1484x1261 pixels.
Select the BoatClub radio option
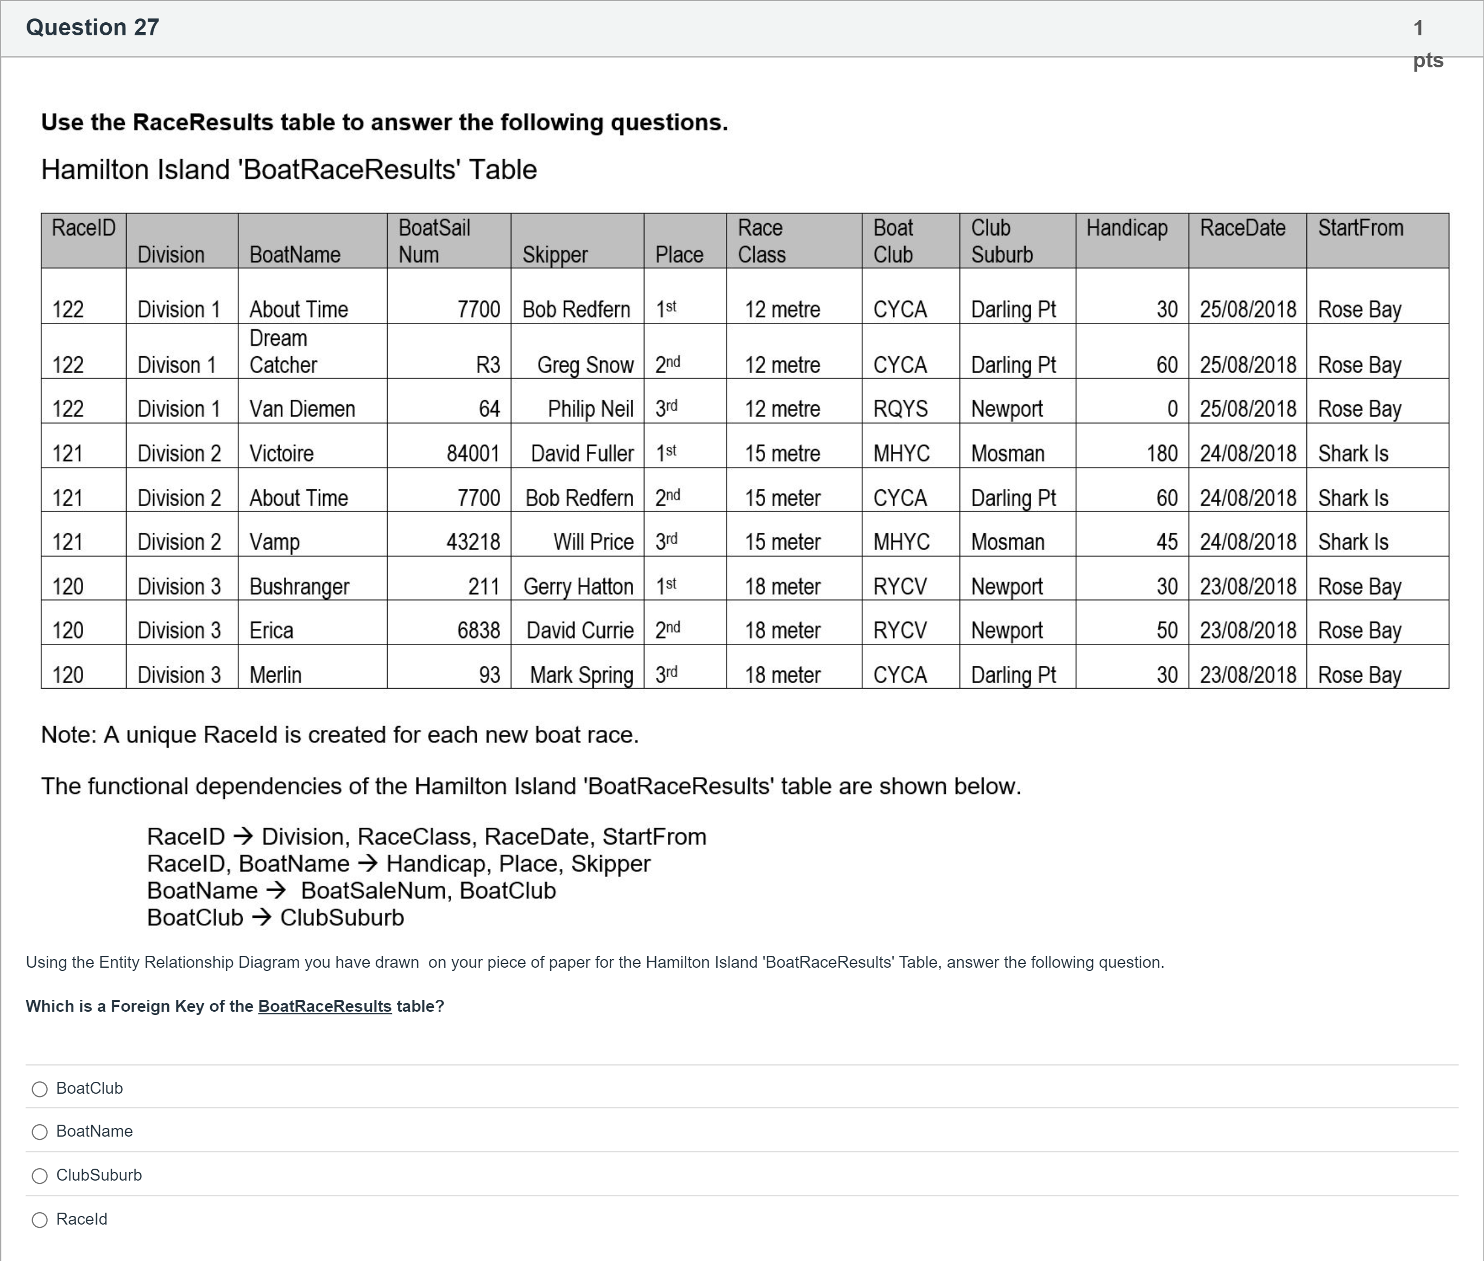coord(40,1089)
